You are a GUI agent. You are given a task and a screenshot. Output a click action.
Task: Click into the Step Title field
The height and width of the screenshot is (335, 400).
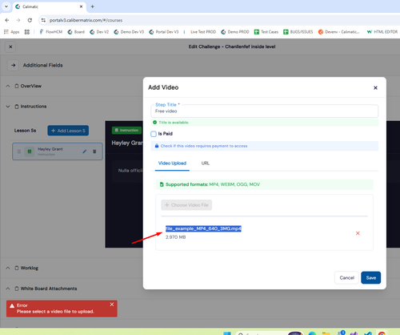click(x=264, y=111)
